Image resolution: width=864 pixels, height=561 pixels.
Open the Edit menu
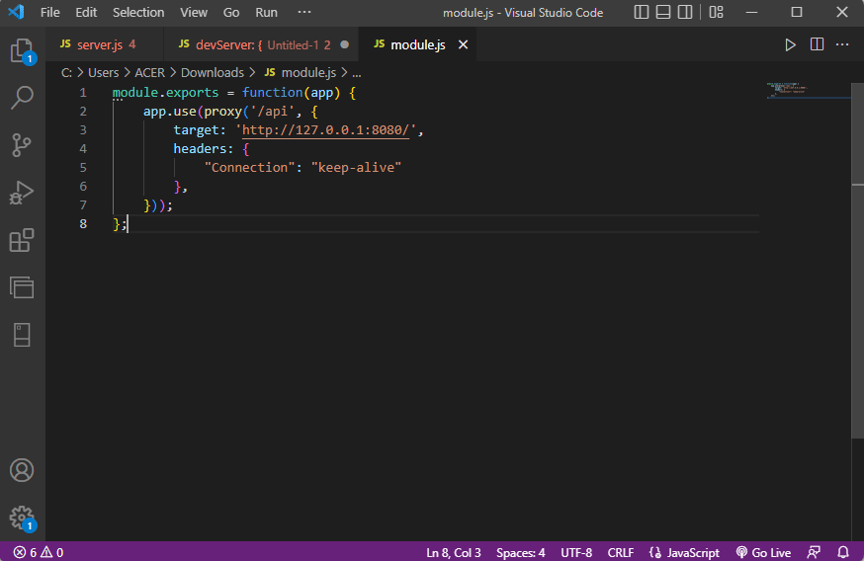(86, 12)
